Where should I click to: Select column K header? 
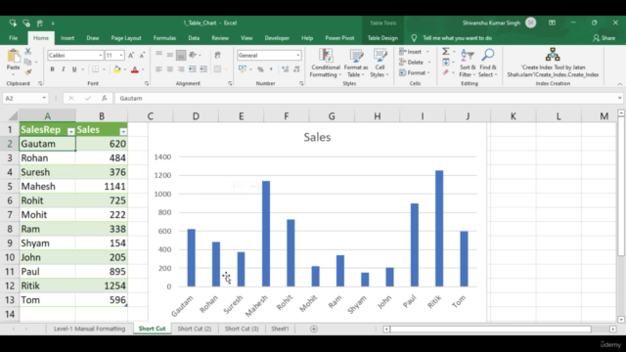coord(513,116)
